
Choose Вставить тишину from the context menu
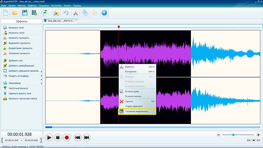tap(137, 97)
